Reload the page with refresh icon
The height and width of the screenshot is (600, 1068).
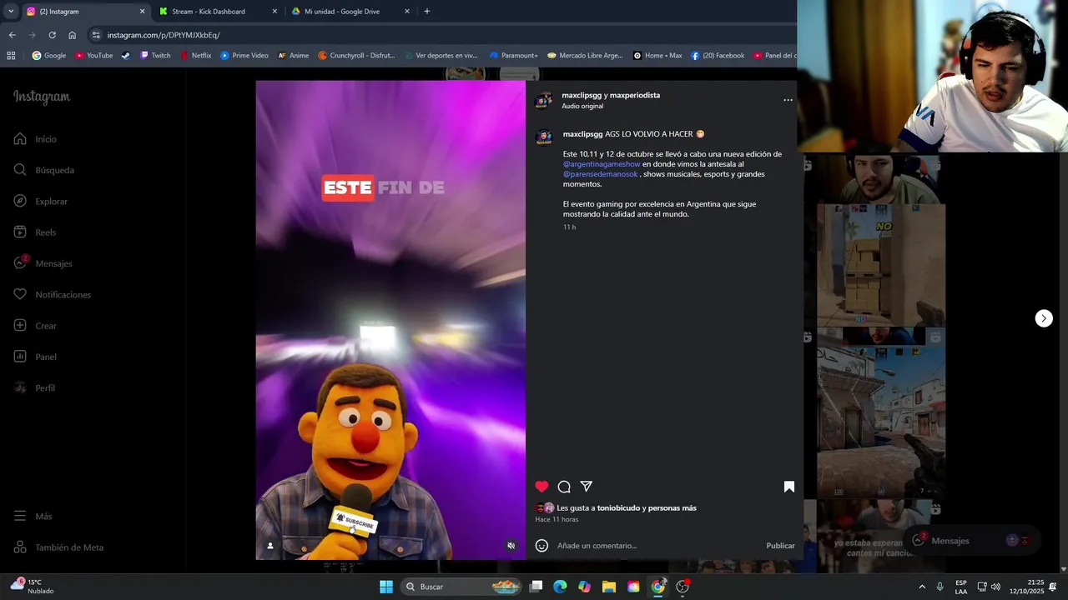coord(52,35)
